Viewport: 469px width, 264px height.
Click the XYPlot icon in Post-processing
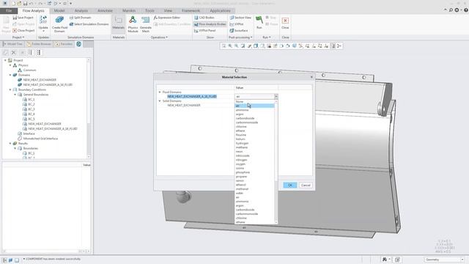pos(232,24)
